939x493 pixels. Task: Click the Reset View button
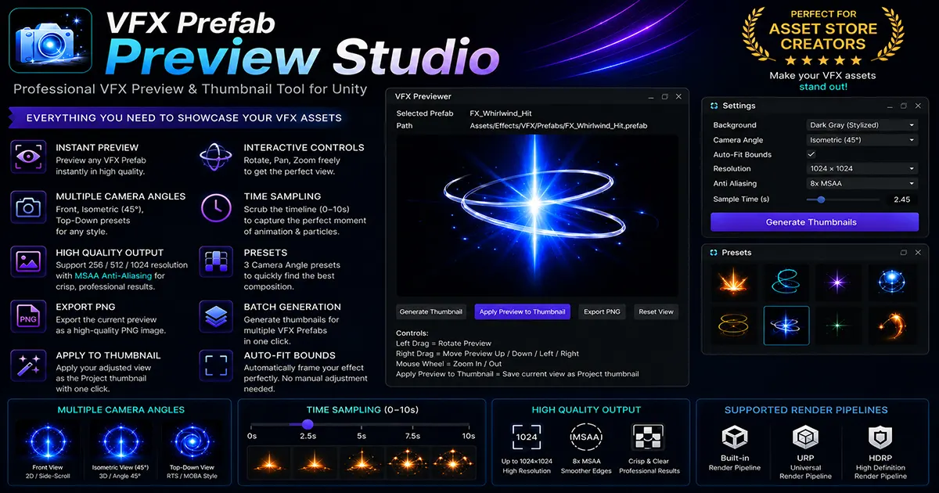point(656,311)
